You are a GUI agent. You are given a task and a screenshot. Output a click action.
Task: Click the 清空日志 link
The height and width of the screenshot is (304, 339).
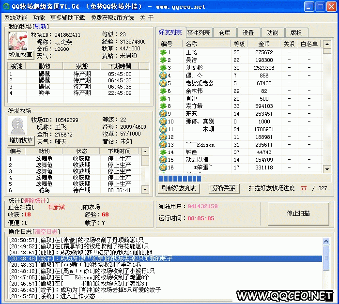[x=47, y=231]
